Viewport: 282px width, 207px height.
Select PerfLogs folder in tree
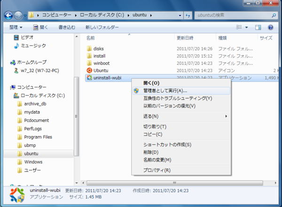(x=30, y=129)
